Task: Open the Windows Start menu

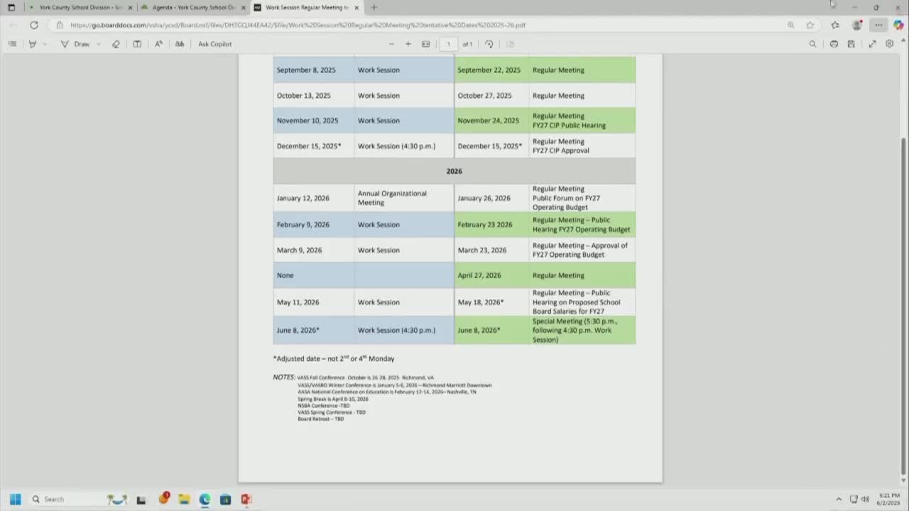Action: point(15,499)
